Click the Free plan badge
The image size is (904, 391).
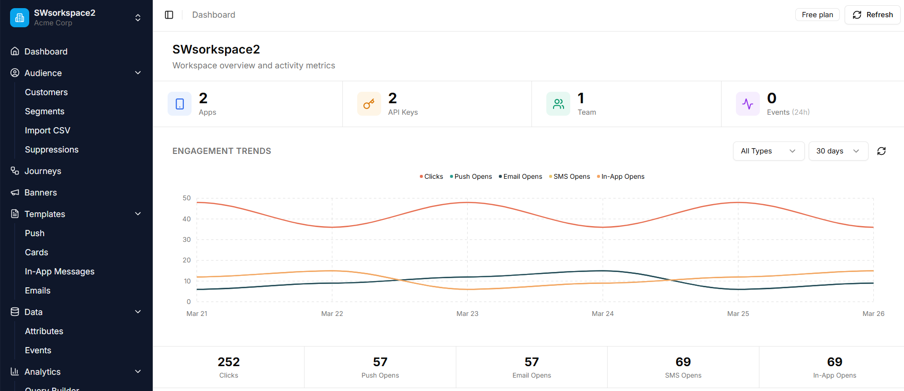817,15
